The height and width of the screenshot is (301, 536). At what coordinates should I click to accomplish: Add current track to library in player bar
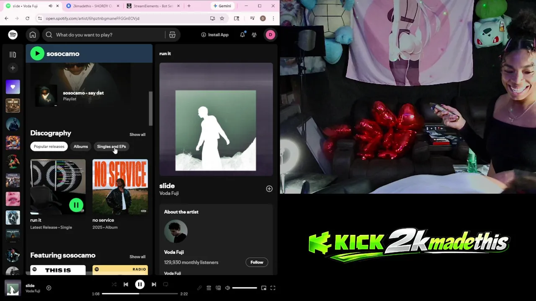pos(49,288)
